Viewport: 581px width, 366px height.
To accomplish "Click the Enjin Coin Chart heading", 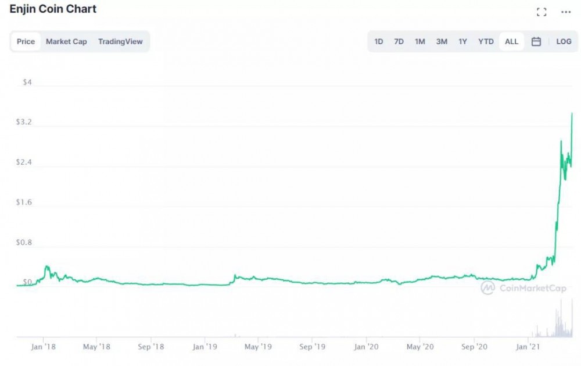I will coord(53,9).
